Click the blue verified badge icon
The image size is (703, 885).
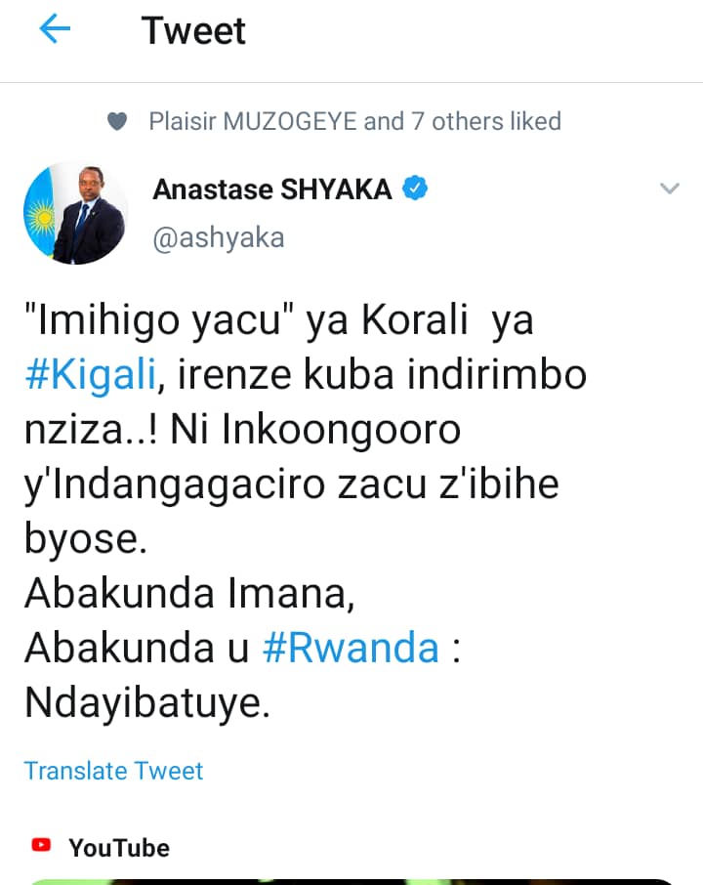415,189
